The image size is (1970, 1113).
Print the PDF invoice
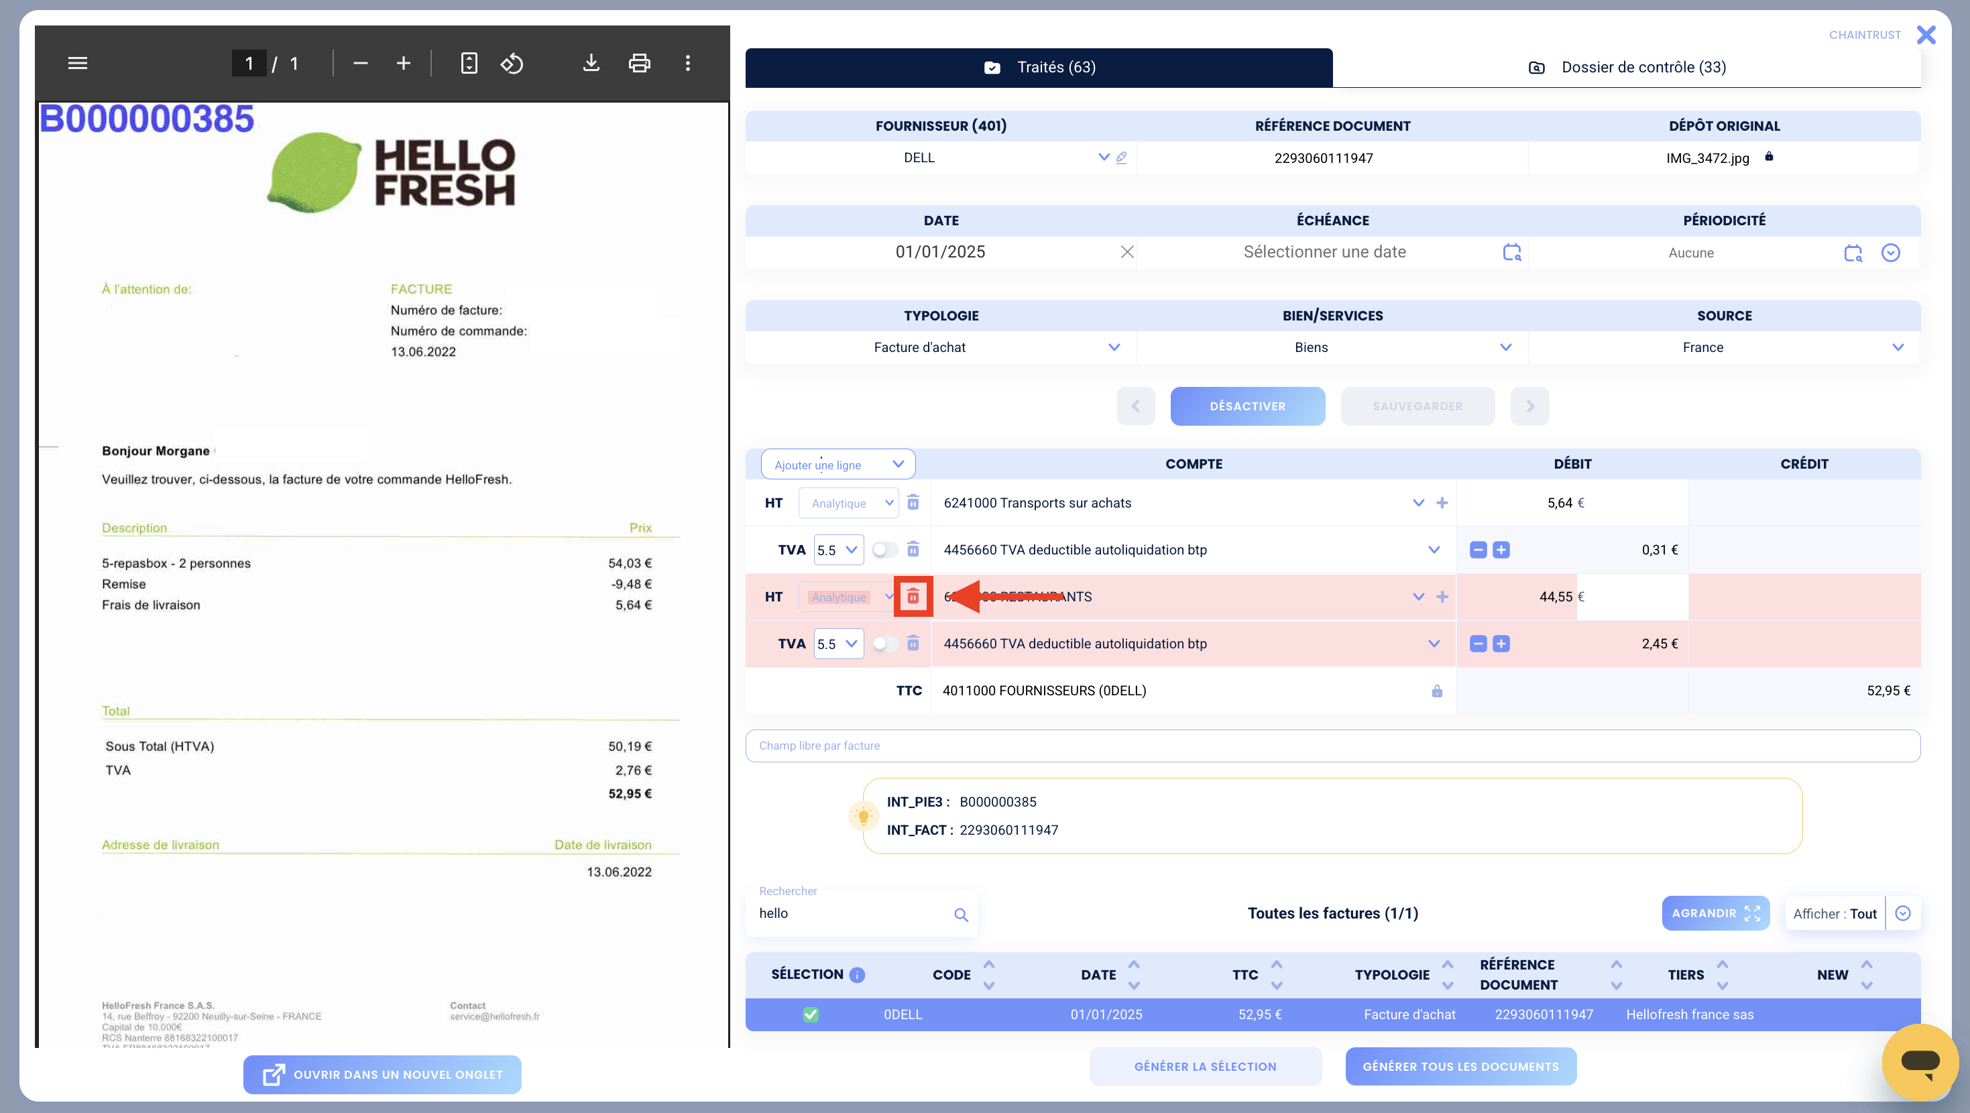click(639, 63)
